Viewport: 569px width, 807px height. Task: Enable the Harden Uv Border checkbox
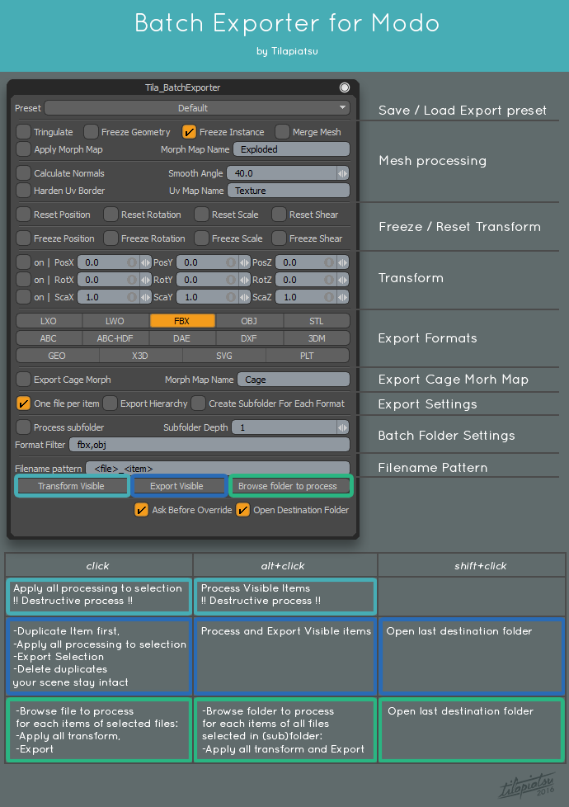[23, 191]
